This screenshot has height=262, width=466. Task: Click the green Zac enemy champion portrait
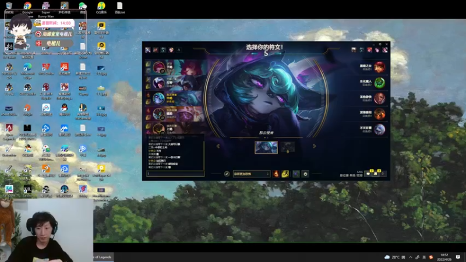tap(380, 83)
